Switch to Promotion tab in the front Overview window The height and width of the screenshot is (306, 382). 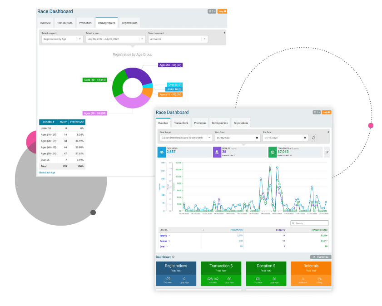pyautogui.click(x=200, y=123)
